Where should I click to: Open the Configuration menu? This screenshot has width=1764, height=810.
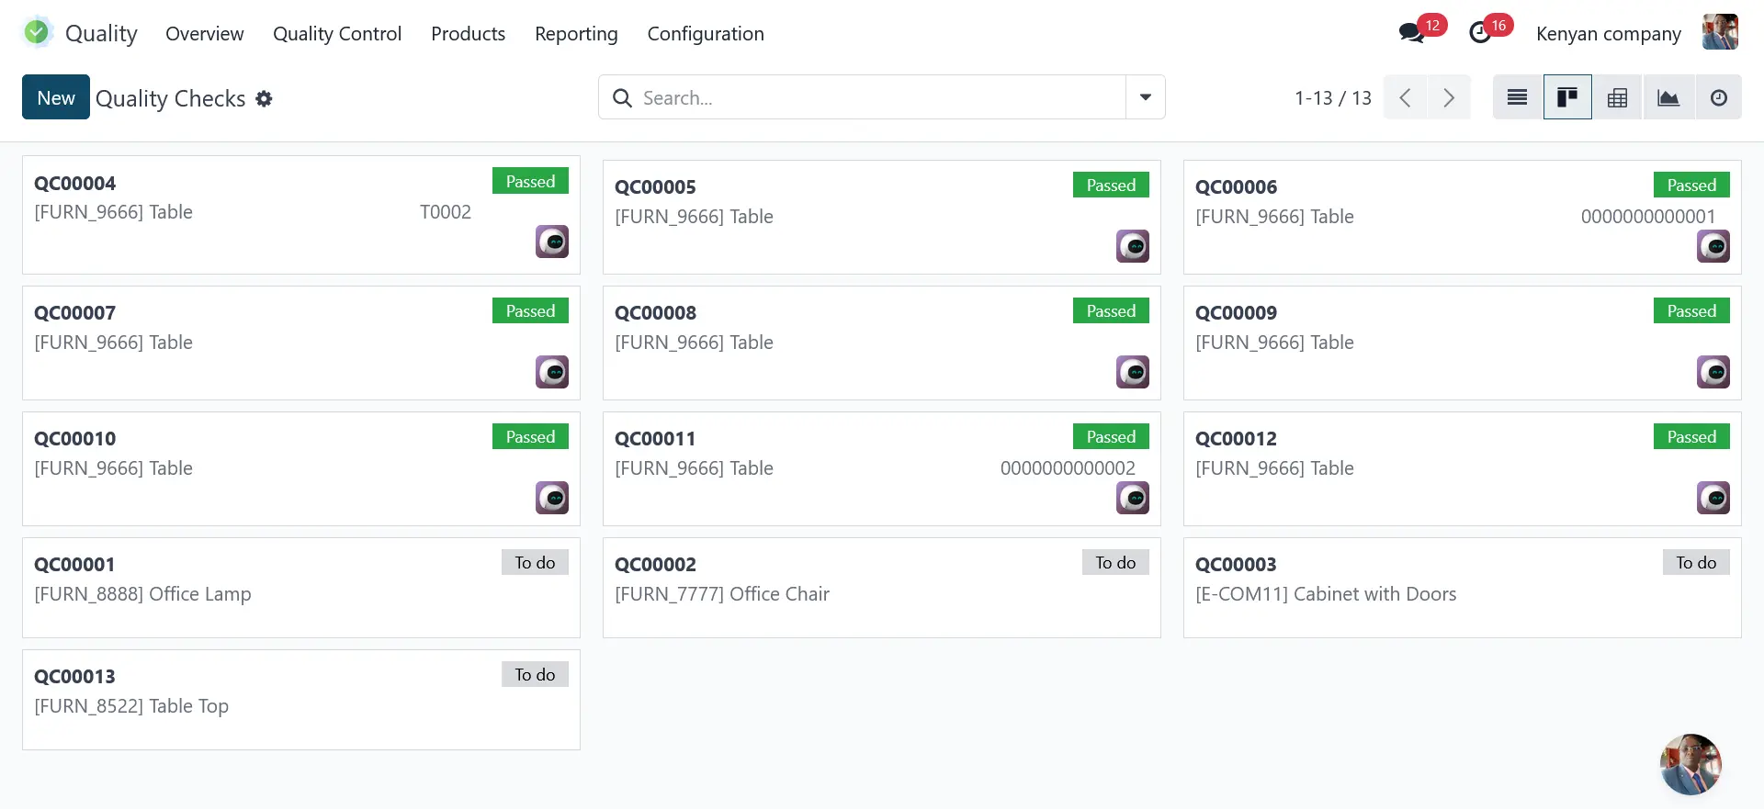click(705, 34)
